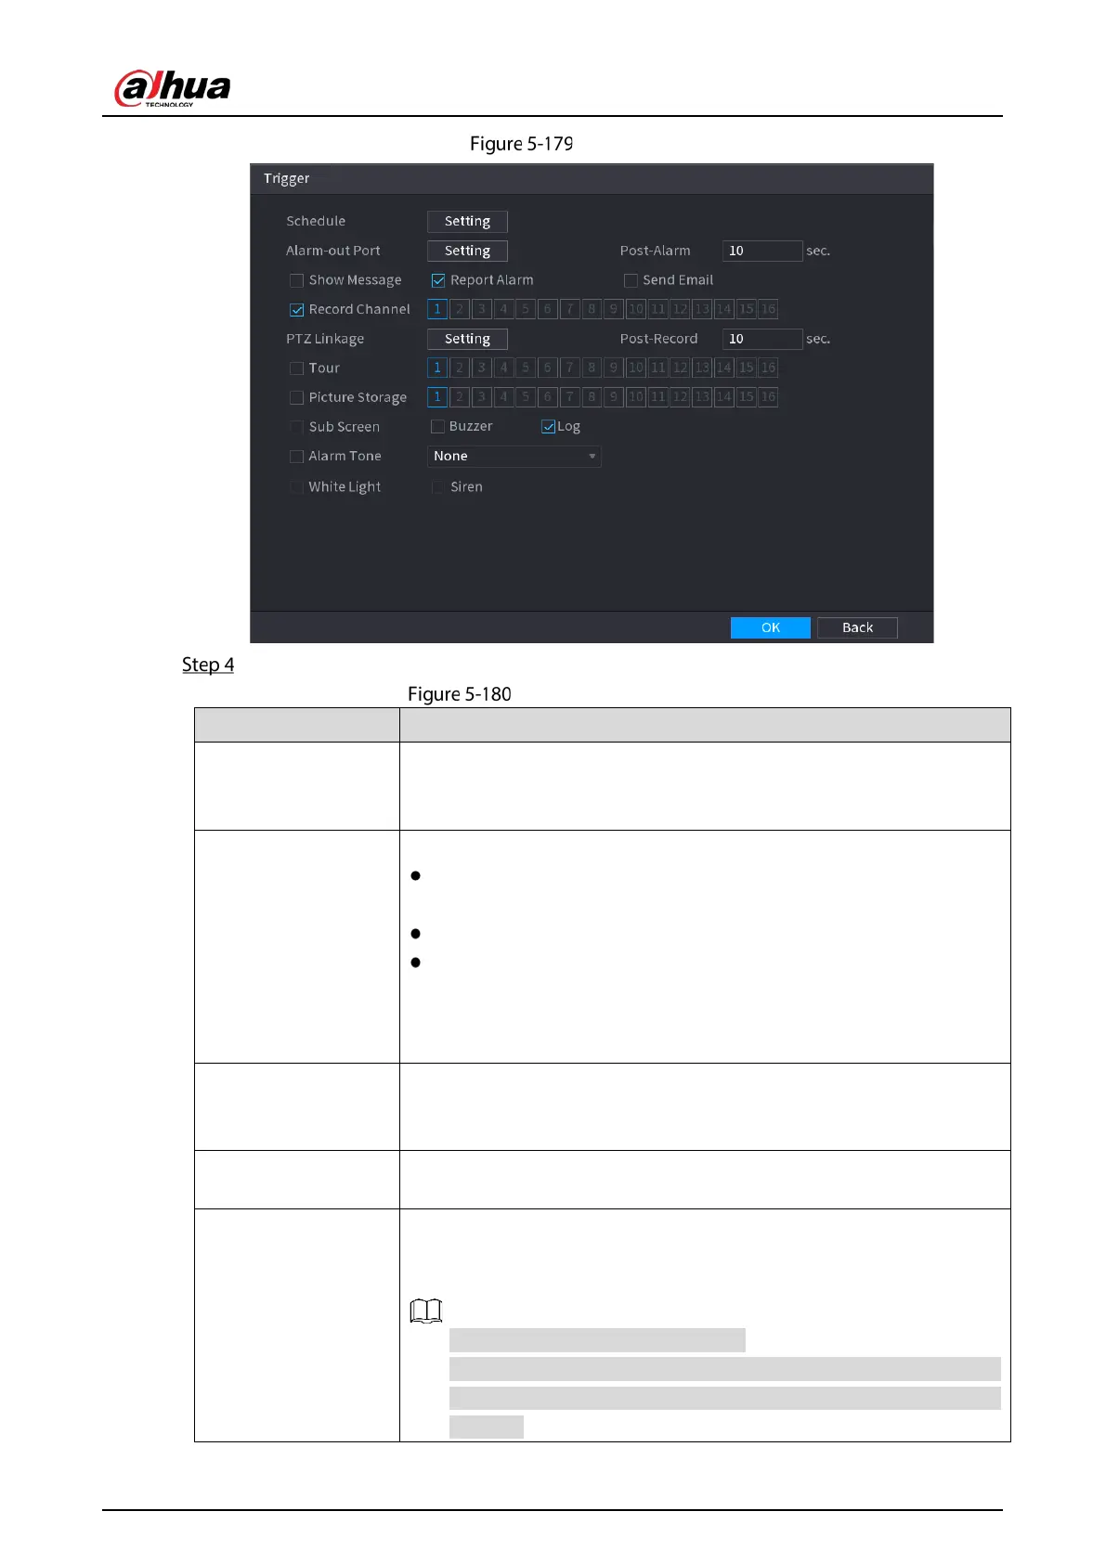Click the Post-Record label

658,339
